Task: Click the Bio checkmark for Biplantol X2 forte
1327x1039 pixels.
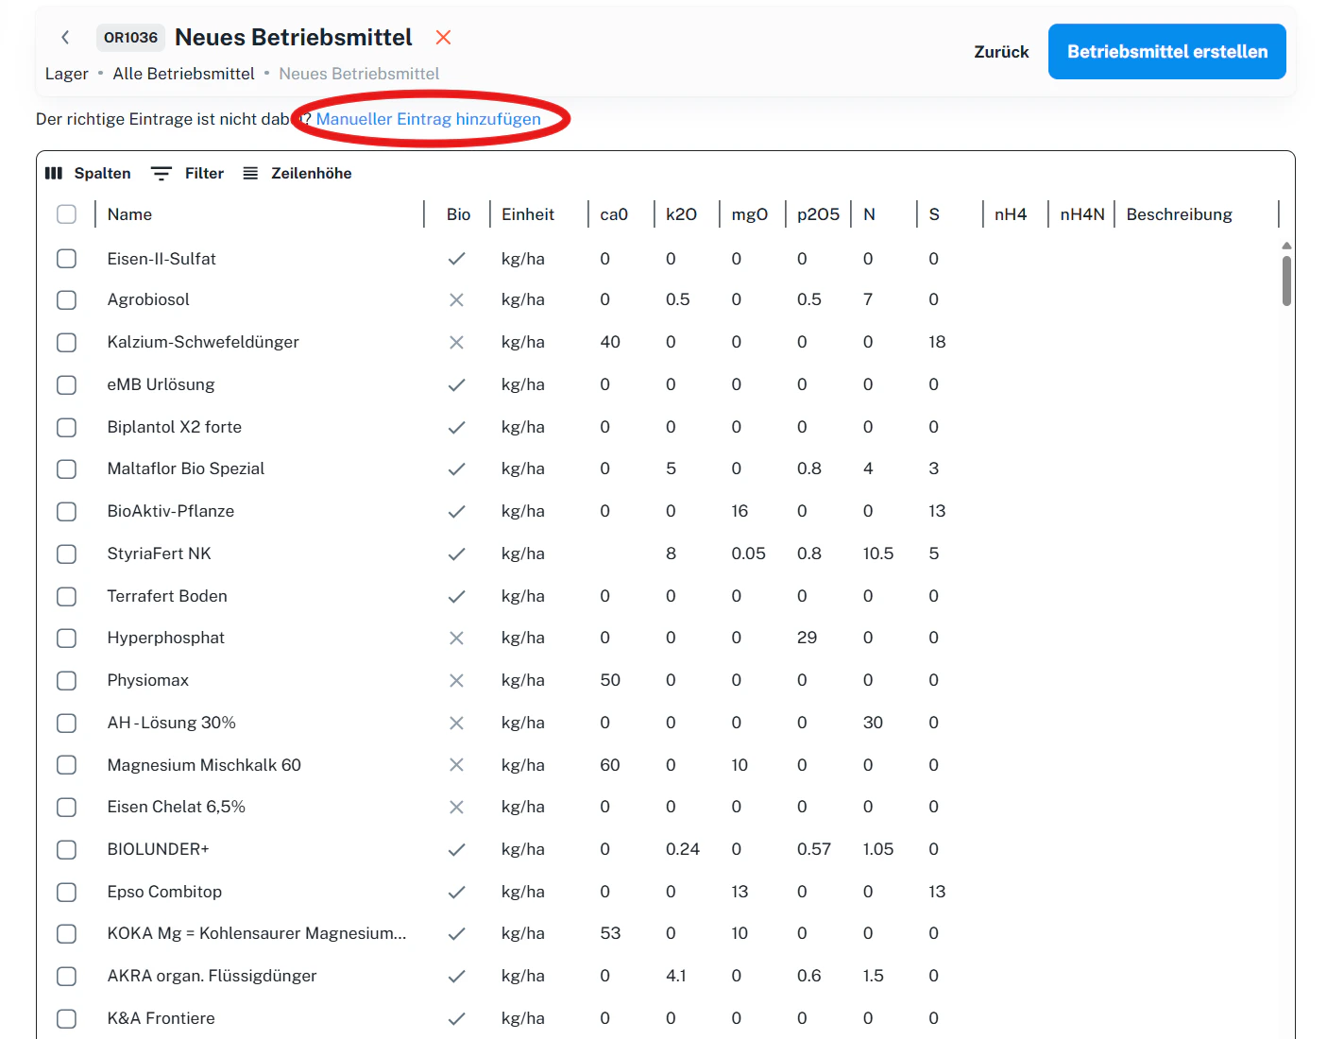Action: pos(456,427)
